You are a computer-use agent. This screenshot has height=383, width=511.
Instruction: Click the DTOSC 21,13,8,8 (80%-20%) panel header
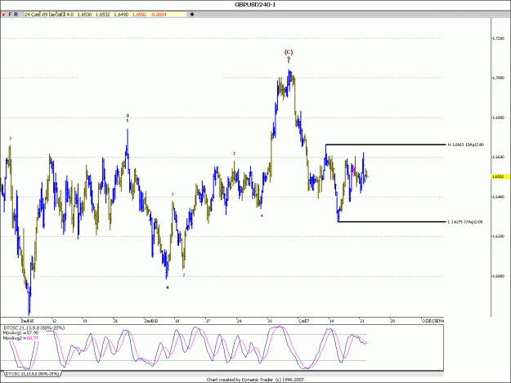click(x=34, y=328)
